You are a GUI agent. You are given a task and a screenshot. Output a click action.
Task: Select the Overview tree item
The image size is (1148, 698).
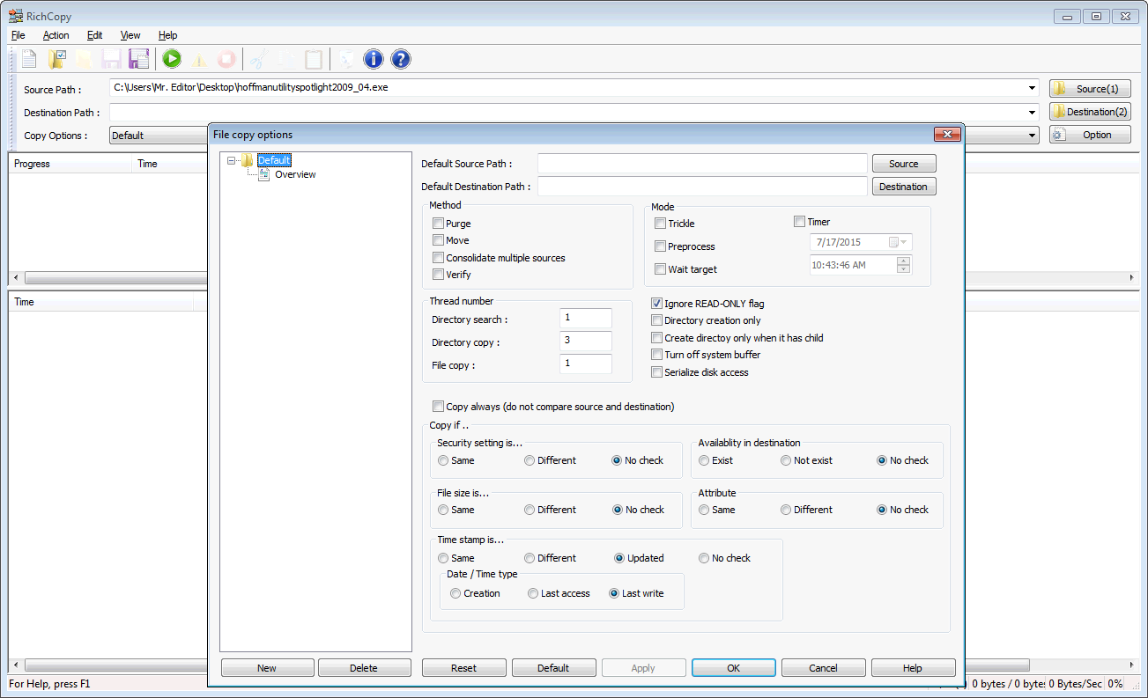point(295,174)
